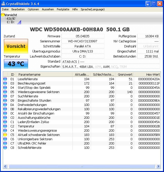
Task: Open the Datei menu
Action: pos(5,9)
